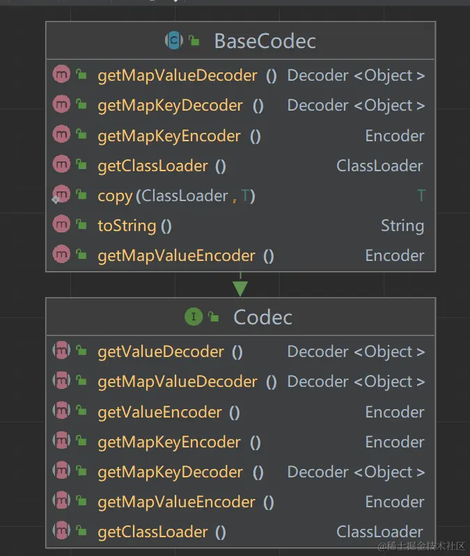The image size is (470, 556).
Task: Select getClassLoader method in Codec
Action: click(240, 532)
